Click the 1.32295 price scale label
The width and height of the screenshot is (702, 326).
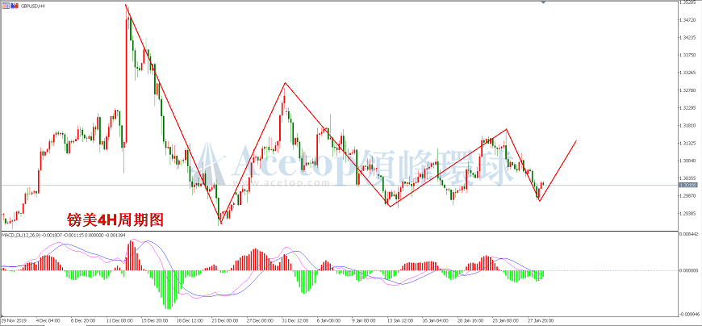coord(689,108)
